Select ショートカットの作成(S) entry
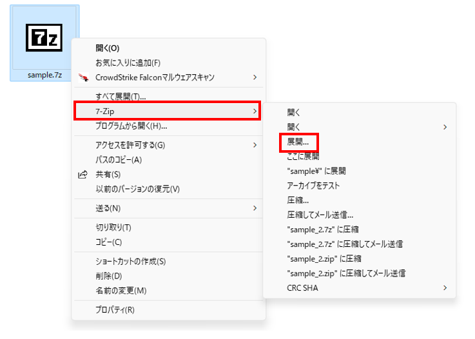This screenshot has height=339, width=475. 169,262
